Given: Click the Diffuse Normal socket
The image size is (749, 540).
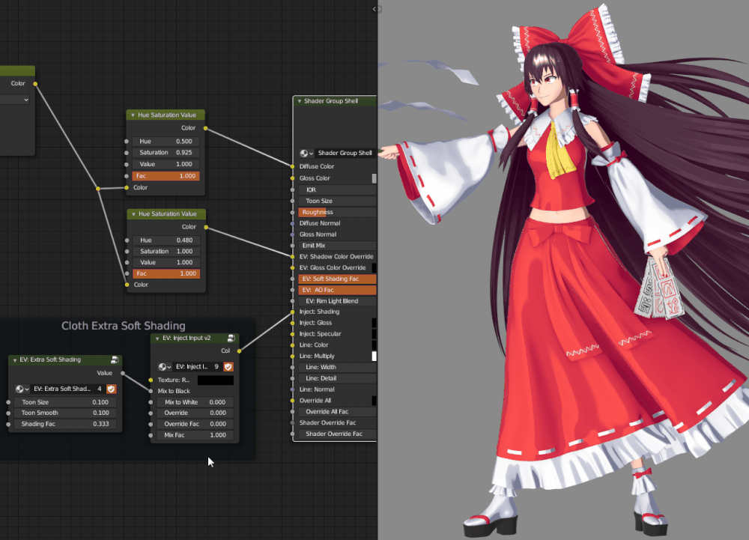Looking at the screenshot, I should 292,223.
